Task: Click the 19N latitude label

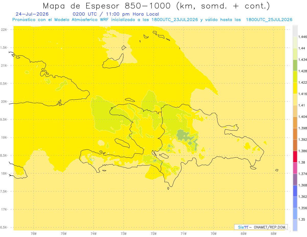Action: [4, 138]
